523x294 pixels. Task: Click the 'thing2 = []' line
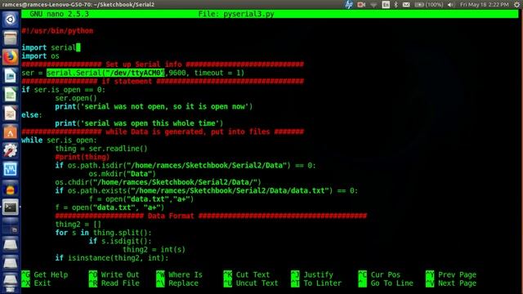coord(78,225)
